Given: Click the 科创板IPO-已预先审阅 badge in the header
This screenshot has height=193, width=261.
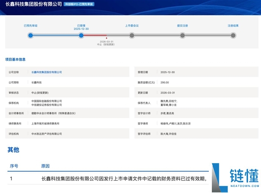Looking at the screenshot, I should tap(79, 4).
